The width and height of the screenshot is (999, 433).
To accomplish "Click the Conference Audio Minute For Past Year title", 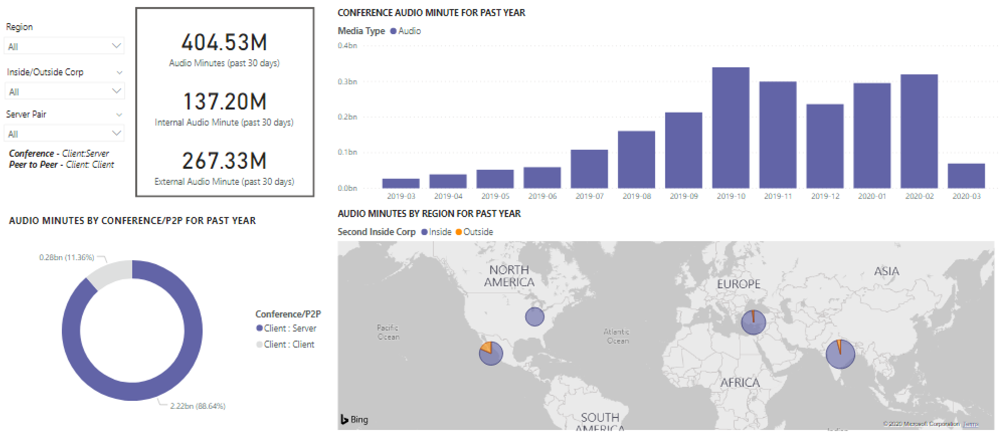I will click(431, 13).
